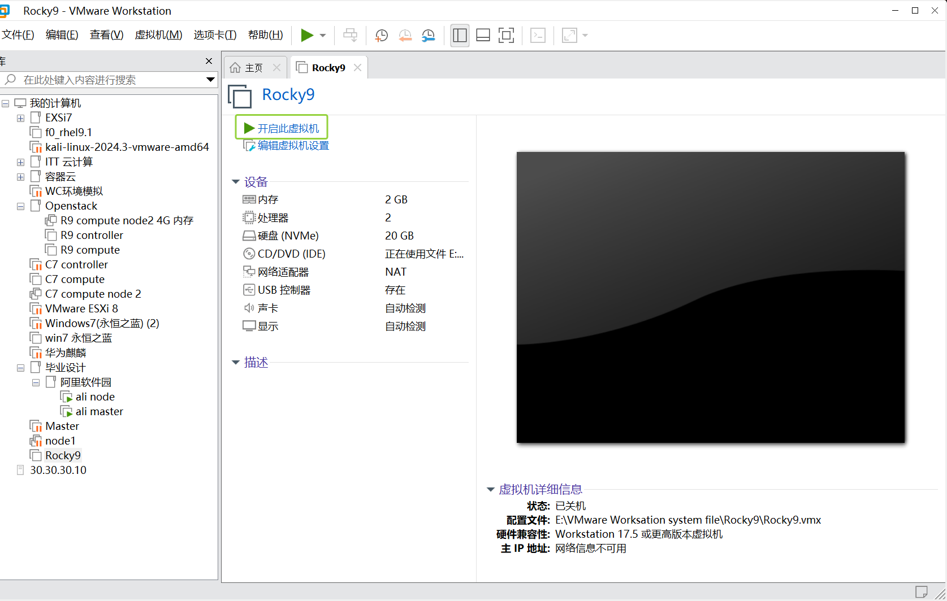
Task: Toggle the thumbnail bar view icon
Action: (x=483, y=36)
